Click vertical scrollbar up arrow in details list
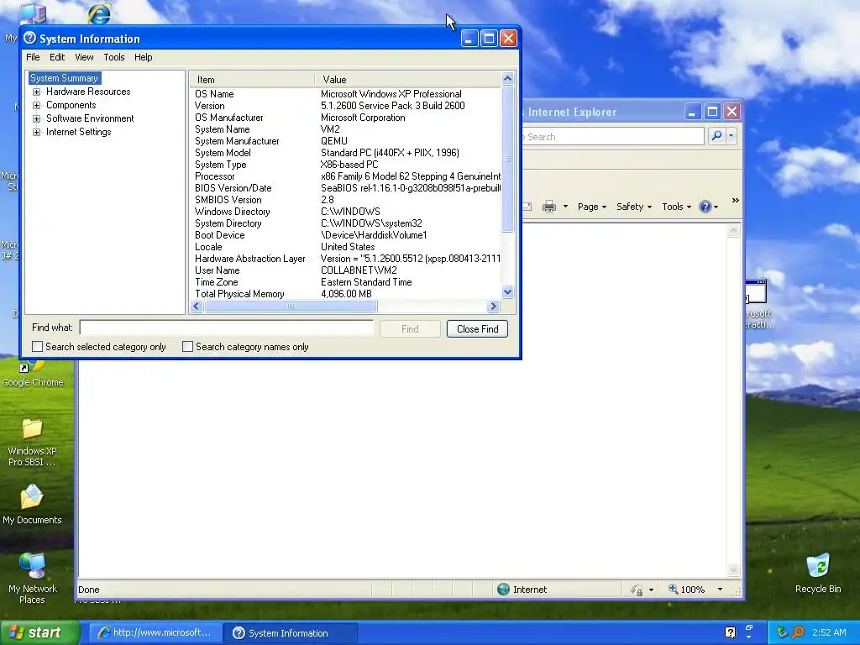 [507, 78]
